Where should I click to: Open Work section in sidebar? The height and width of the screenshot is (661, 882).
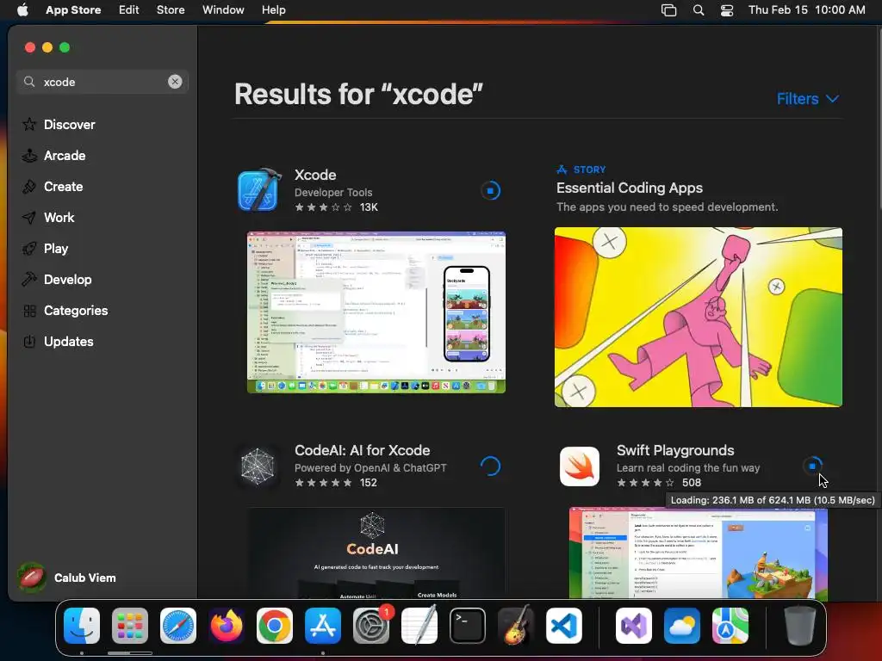coord(48,218)
